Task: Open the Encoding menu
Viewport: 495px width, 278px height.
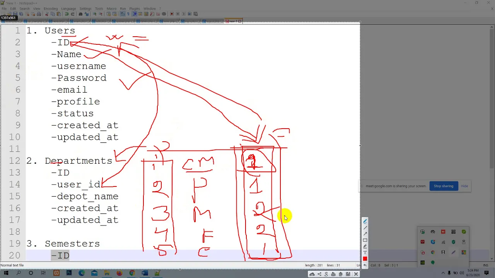Action: point(51,8)
